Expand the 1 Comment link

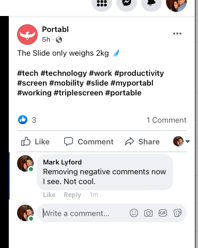(166, 120)
